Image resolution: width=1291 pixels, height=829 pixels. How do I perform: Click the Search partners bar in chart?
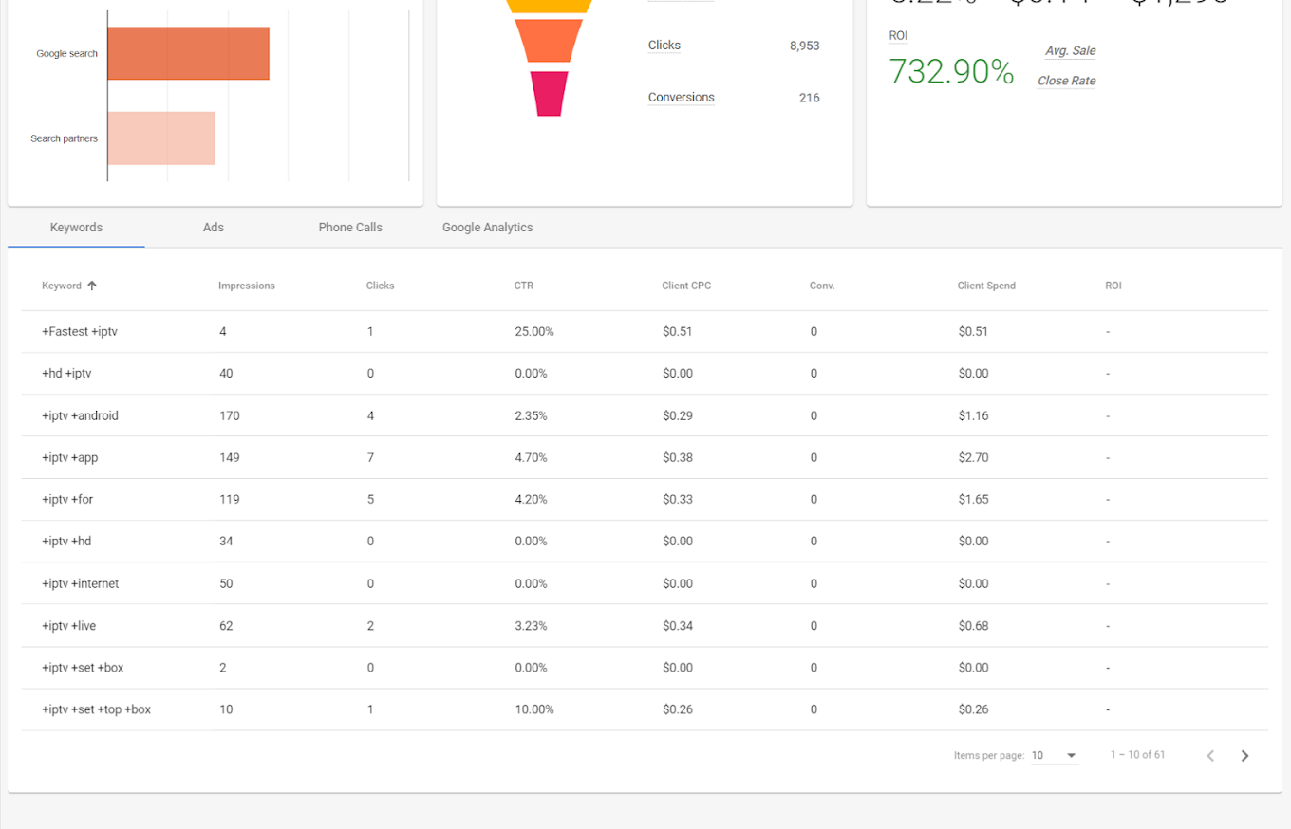tap(161, 138)
